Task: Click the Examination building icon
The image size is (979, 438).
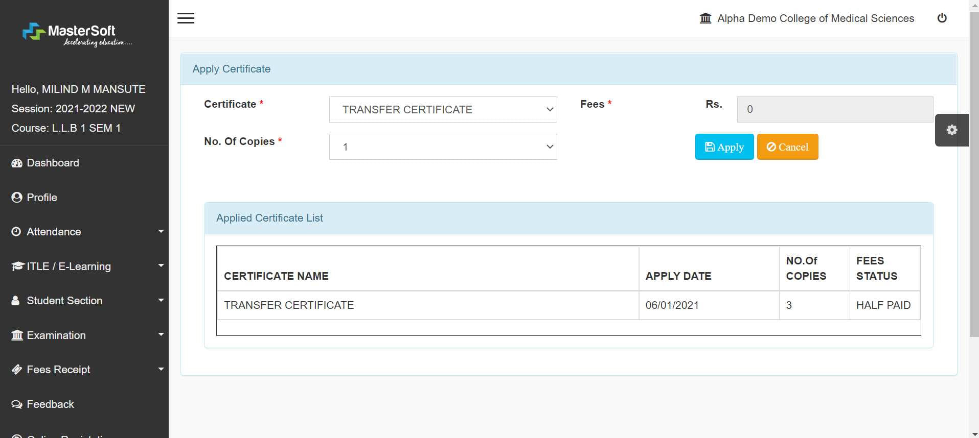Action: [17, 335]
